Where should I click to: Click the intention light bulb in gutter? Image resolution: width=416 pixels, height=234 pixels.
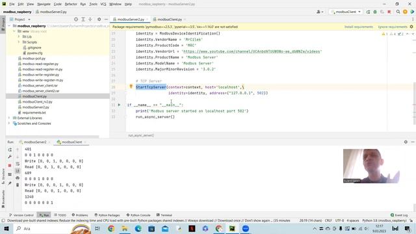tap(131, 86)
